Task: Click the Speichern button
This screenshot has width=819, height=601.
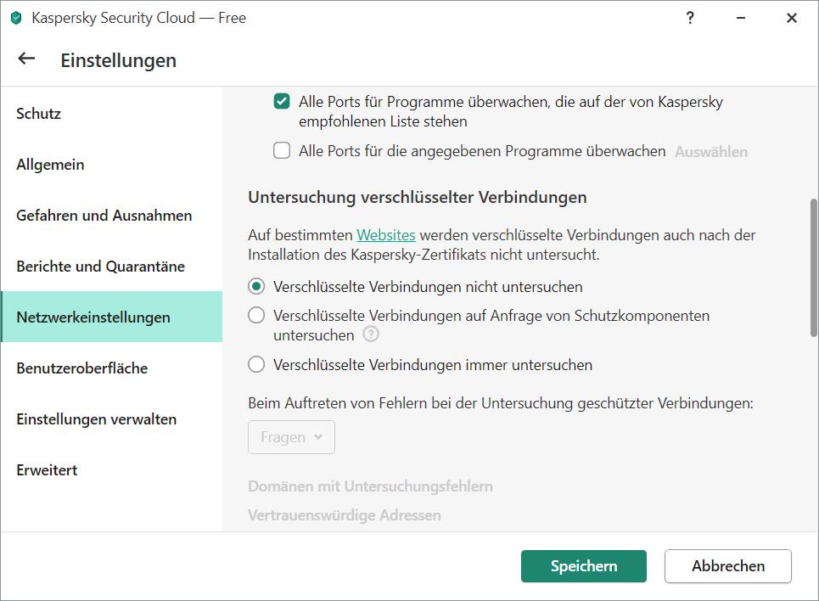Action: pyautogui.click(x=584, y=566)
